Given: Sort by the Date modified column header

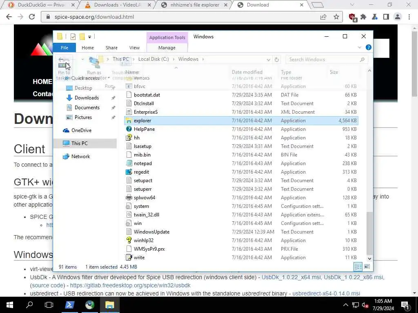Looking at the screenshot, I should click(247, 72).
